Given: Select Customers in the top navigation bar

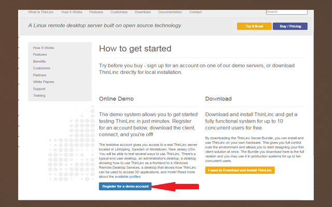Looking at the screenshot, I should (x=119, y=12).
